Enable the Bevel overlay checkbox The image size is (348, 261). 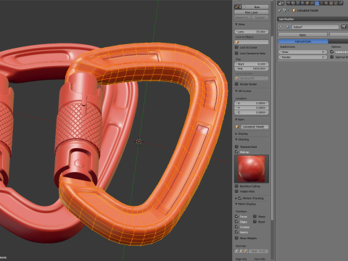coord(254,222)
